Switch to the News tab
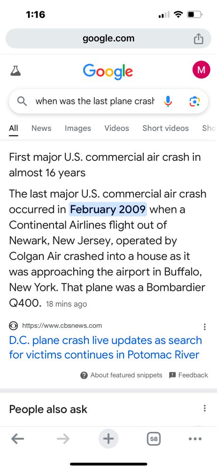Viewport: 217px width, 470px height. (x=41, y=128)
